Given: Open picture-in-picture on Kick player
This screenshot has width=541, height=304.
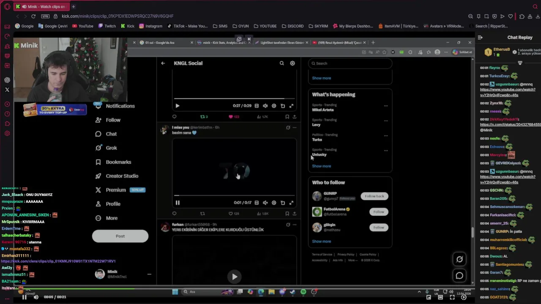Looking at the screenshot, I should [429, 297].
